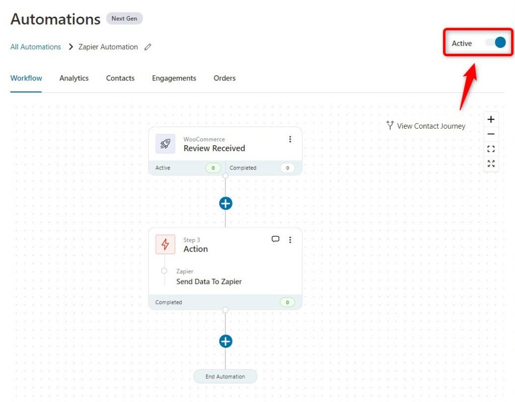Open the Orders tab

pyautogui.click(x=225, y=78)
